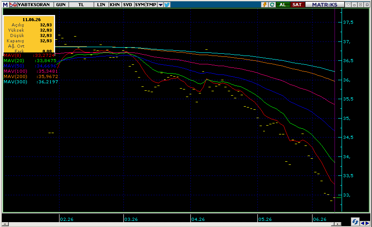Viewport: 372px width, 227px height.
Task: Click the orange lightning bolt icon
Action: click(265, 4)
